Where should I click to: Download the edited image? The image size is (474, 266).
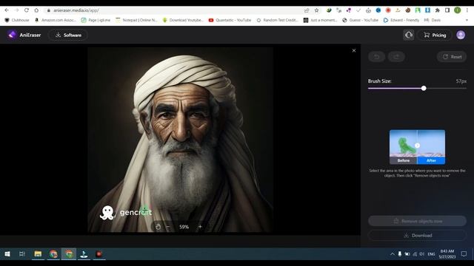point(417,235)
